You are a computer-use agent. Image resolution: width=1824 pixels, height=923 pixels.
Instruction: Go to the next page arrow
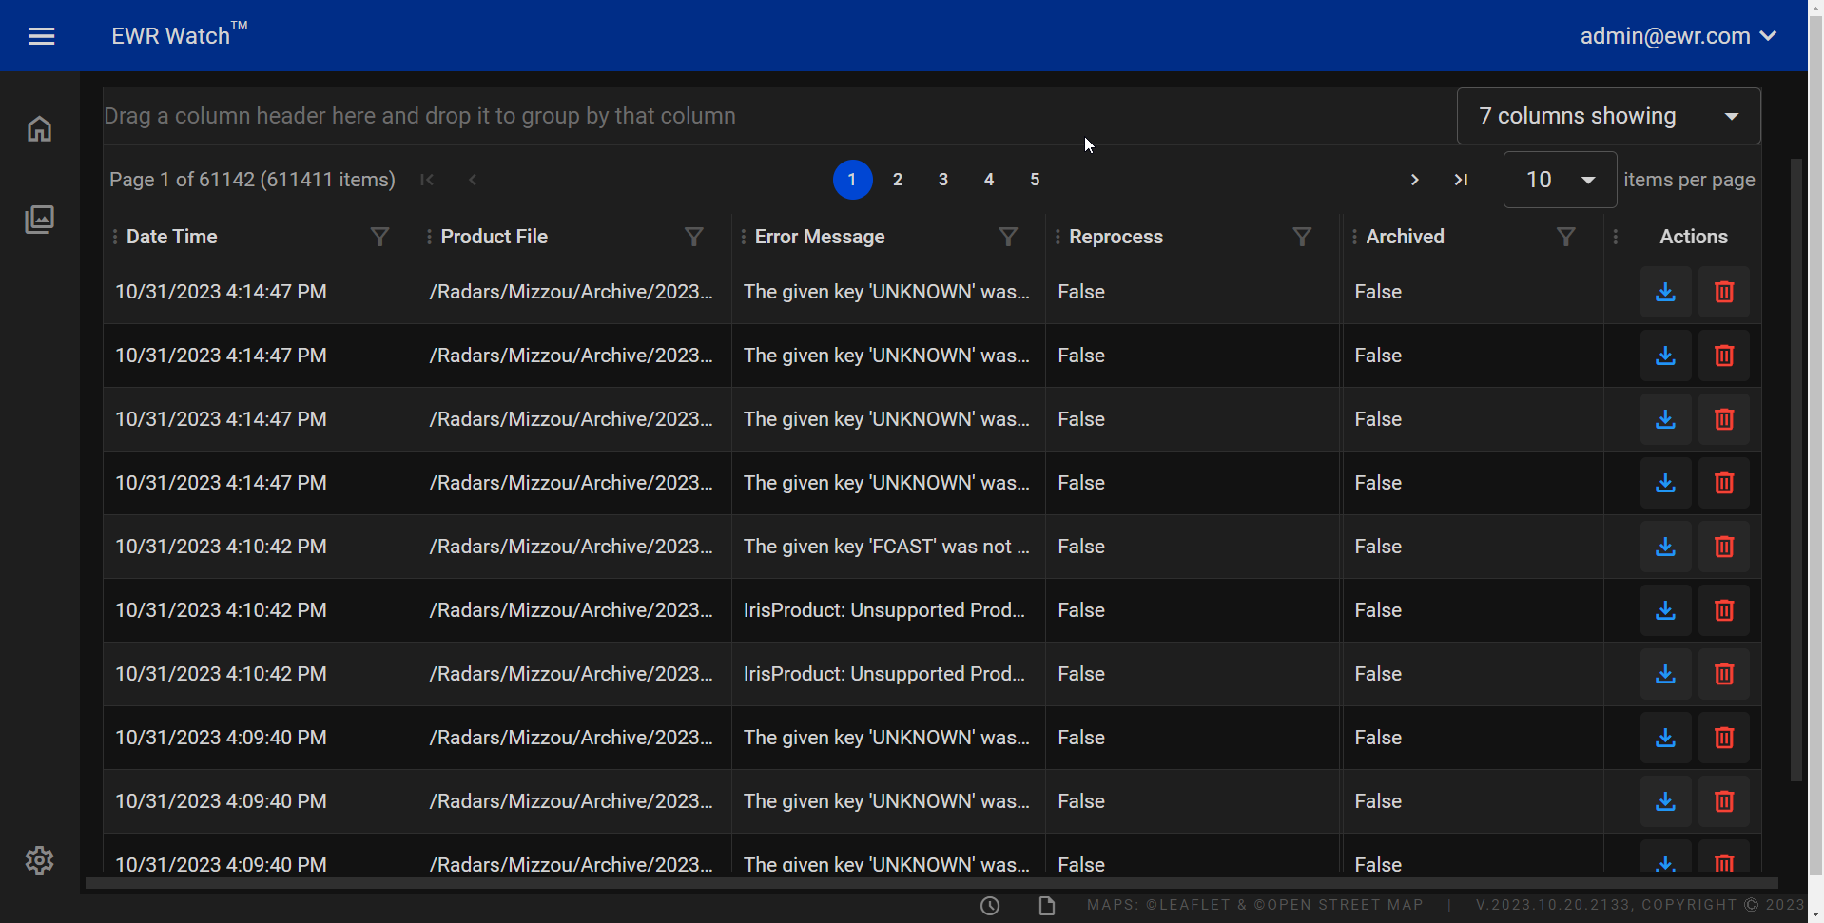[1415, 180]
